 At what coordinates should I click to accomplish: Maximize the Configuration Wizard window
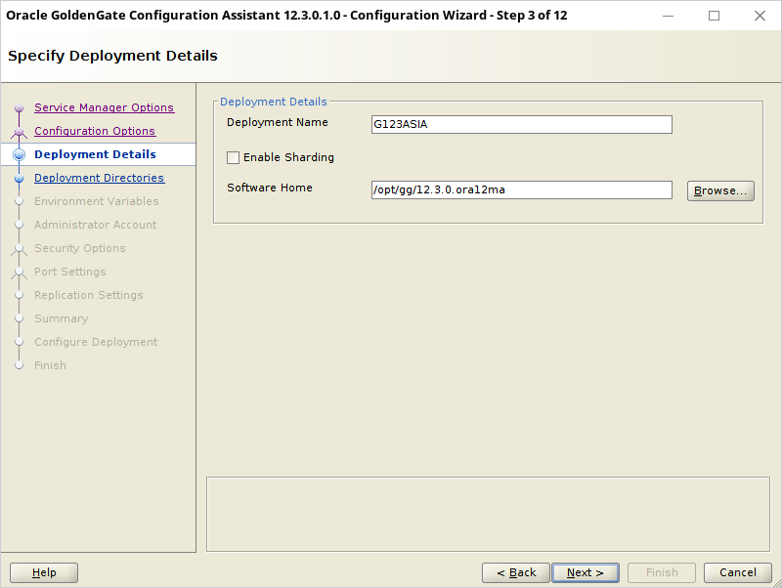point(715,16)
